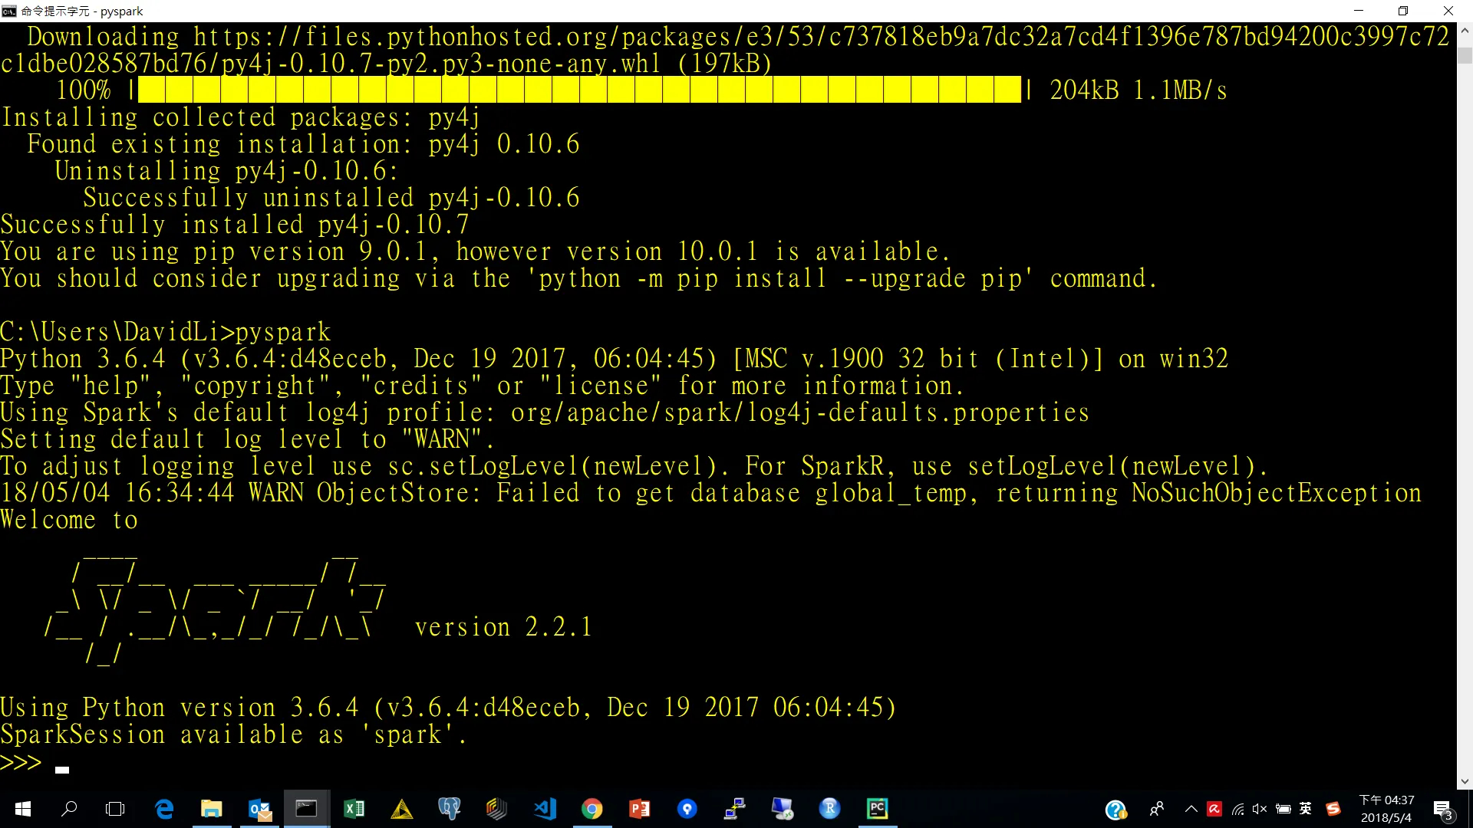
Task: Open the Wi-Fi network status icon
Action: [1237, 809]
